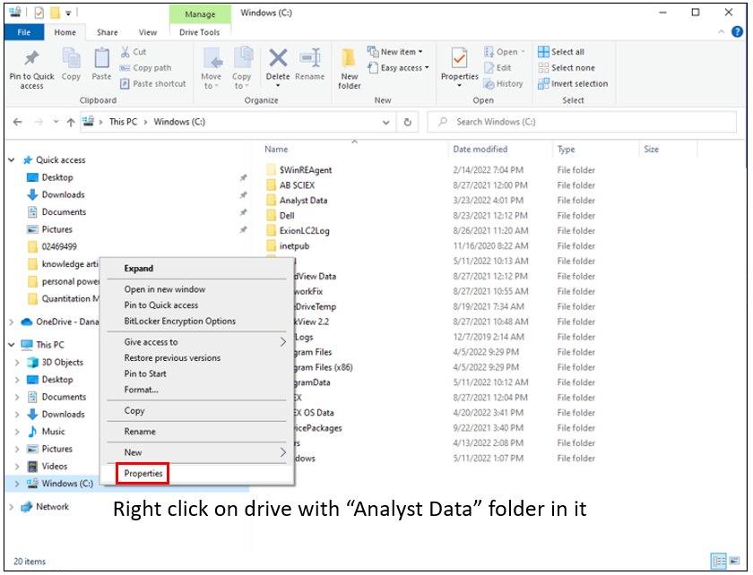753x575 pixels.
Task: Select Windows (C:) in navigation tree
Action: (x=66, y=484)
